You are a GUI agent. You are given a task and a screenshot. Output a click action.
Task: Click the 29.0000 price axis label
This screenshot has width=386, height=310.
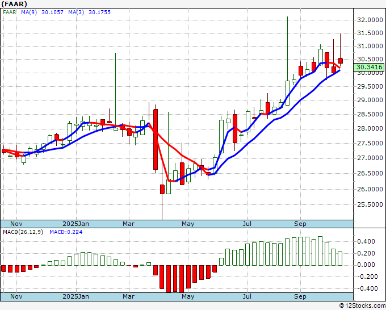[370, 100]
